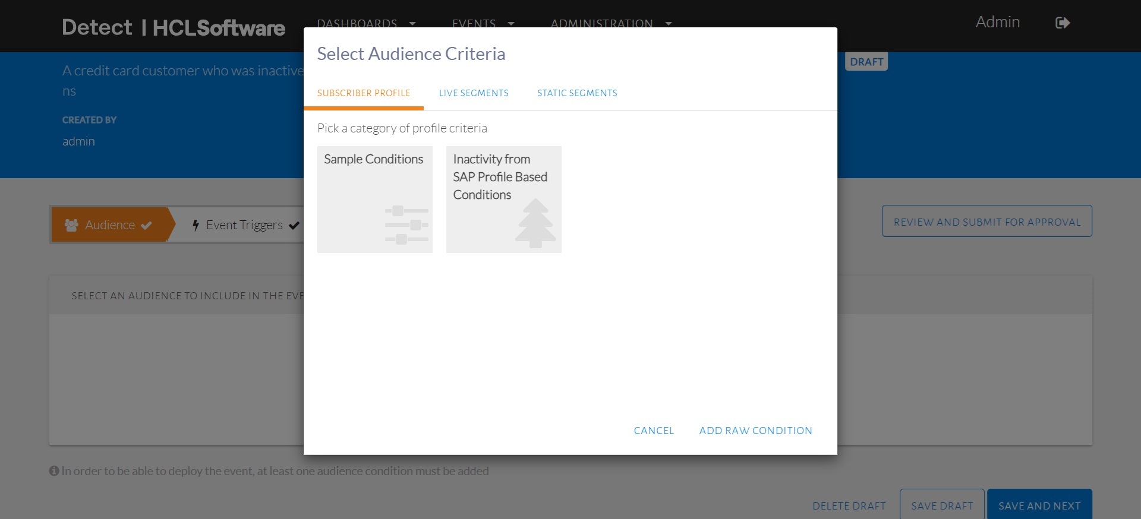Cancel the audience criteria dialog
The image size is (1141, 519).
click(654, 431)
